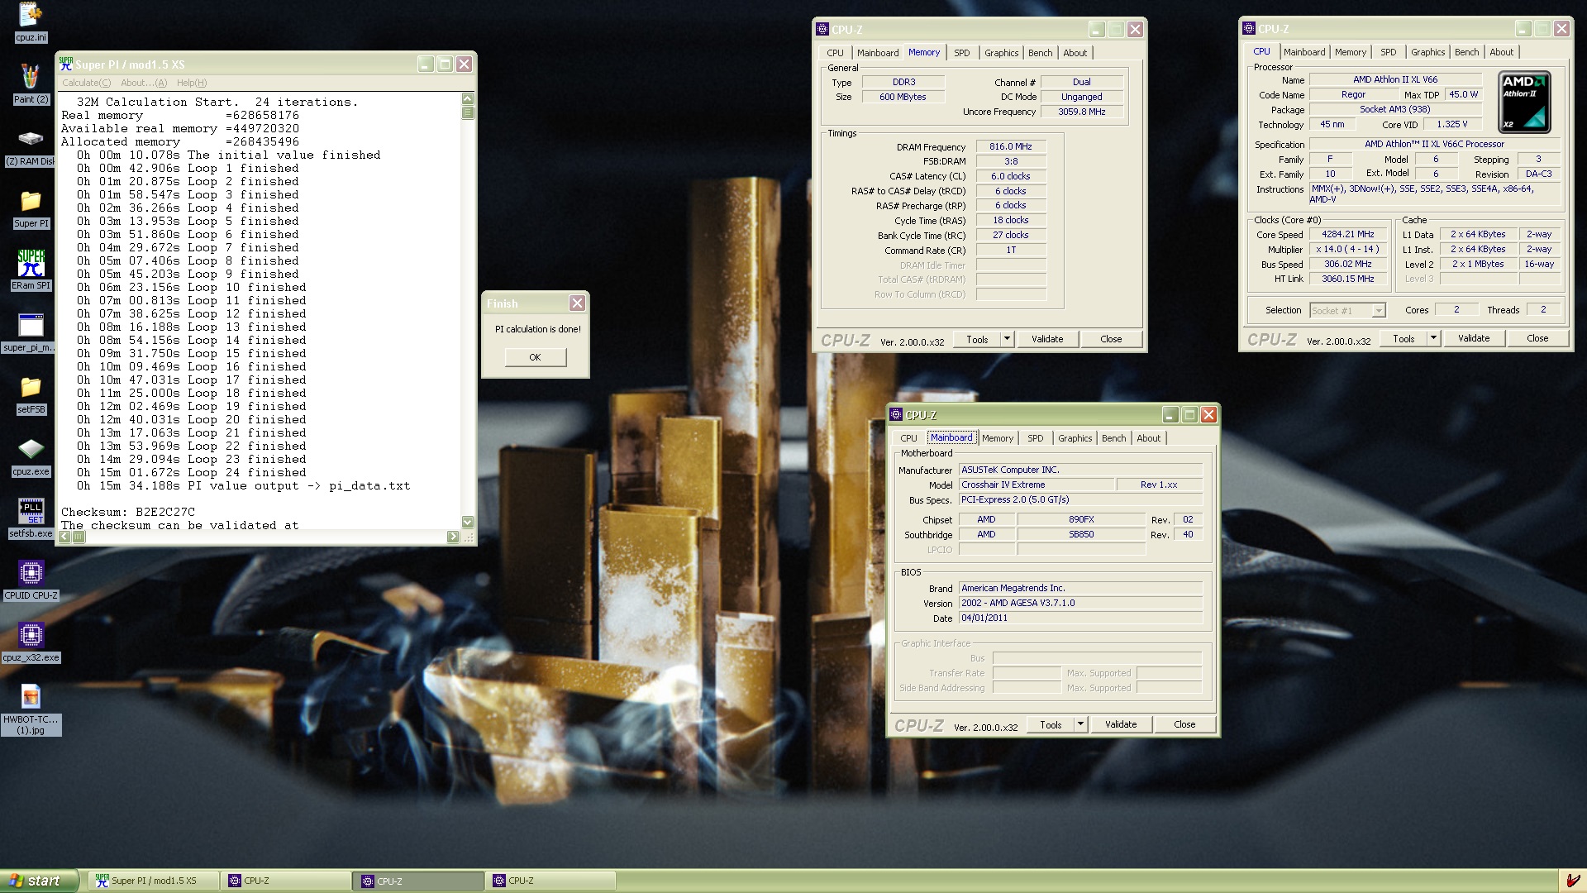Click Super PI vertical scrollbar down arrow
Screen dimensions: 1587x893
(468, 522)
